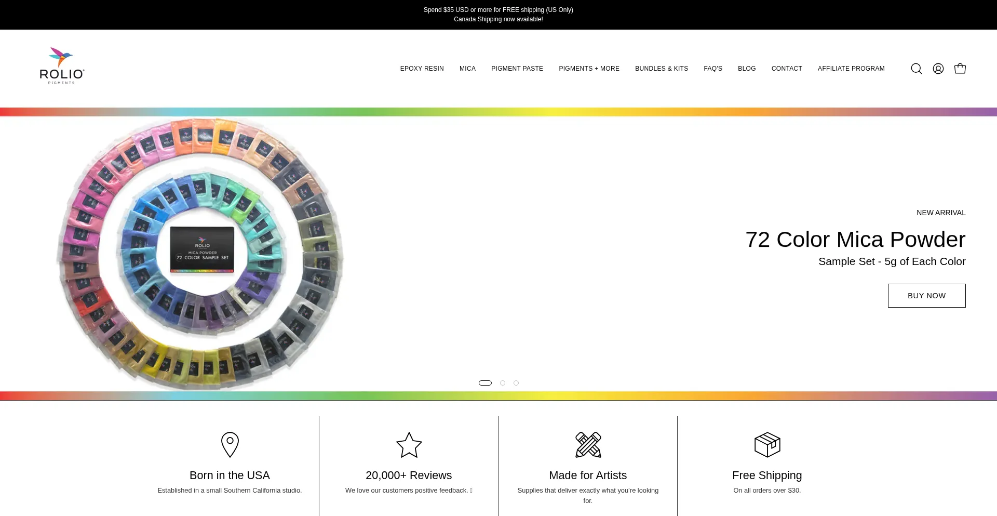Click the 20,000+ Reviews heading

point(409,475)
